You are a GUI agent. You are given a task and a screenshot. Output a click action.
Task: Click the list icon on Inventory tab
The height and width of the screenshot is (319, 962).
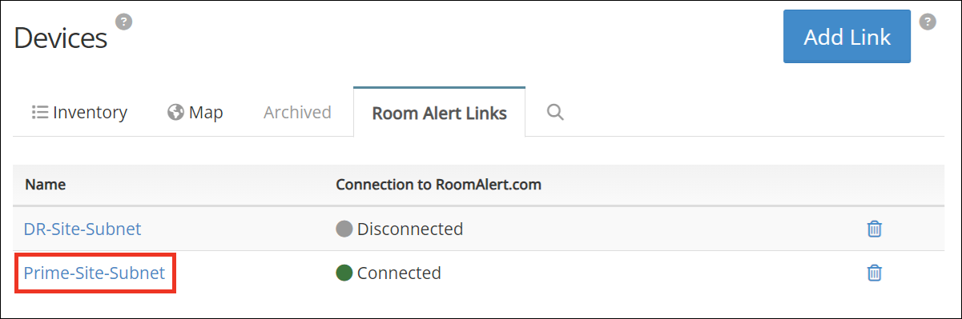(39, 112)
